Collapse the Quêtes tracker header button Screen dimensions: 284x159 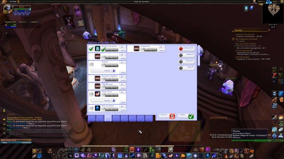pos(269,30)
